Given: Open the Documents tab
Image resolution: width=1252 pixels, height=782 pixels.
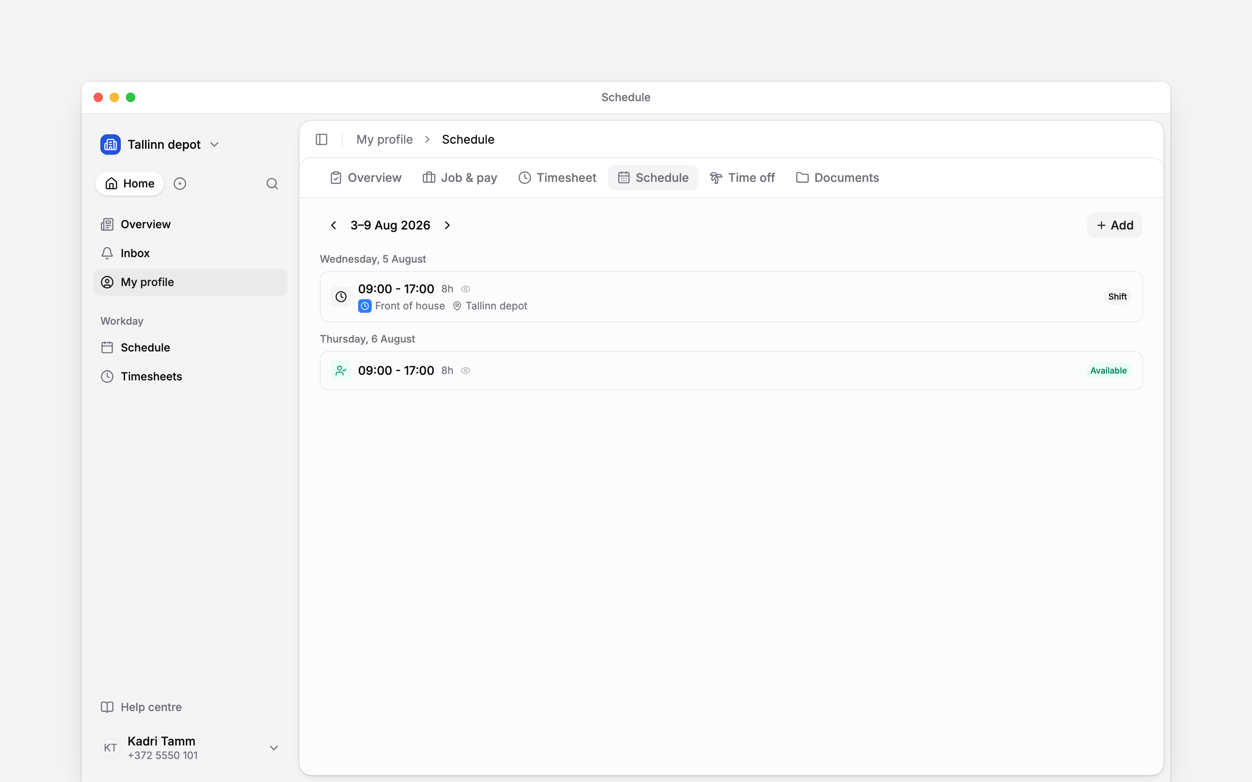Looking at the screenshot, I should click(x=838, y=178).
